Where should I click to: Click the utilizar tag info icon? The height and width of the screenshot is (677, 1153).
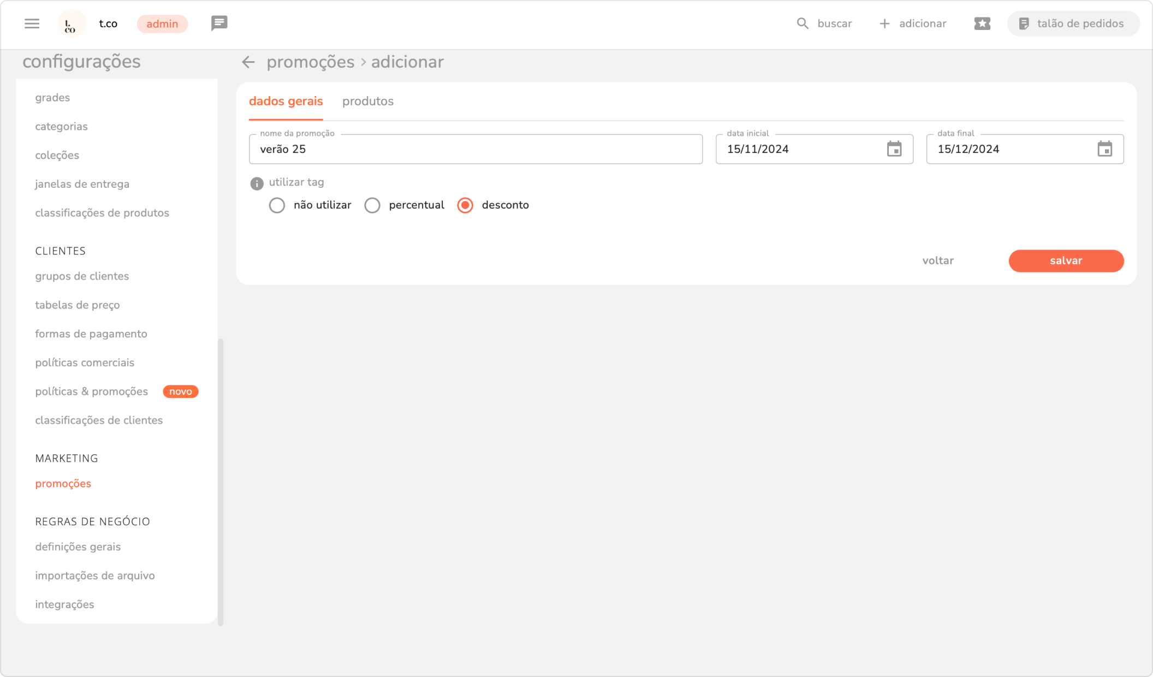tap(257, 183)
